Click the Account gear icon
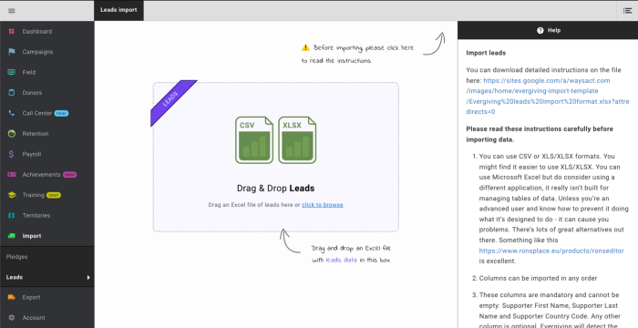 click(12, 317)
